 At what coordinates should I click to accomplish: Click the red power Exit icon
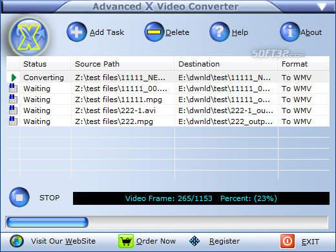[x=288, y=241]
